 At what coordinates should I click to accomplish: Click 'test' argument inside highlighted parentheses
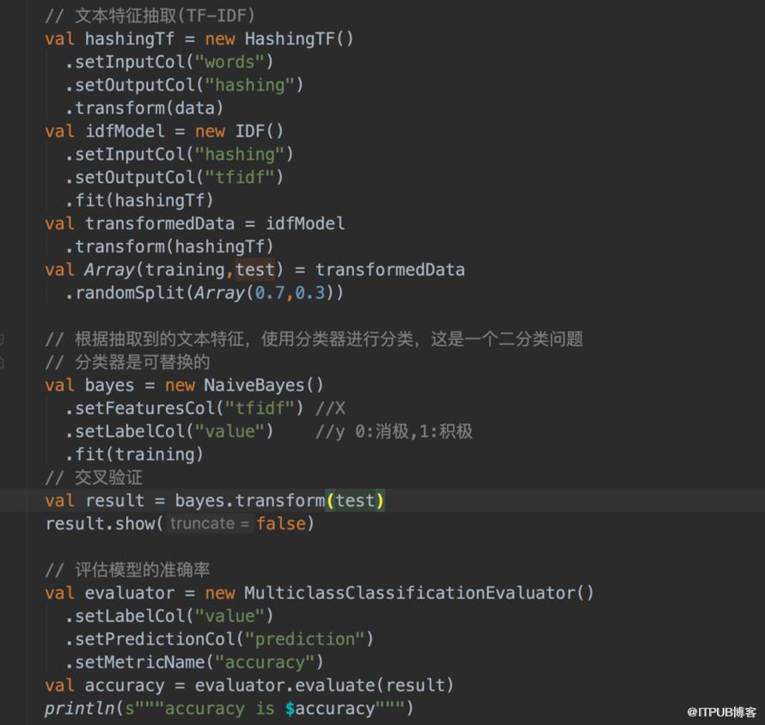click(355, 501)
